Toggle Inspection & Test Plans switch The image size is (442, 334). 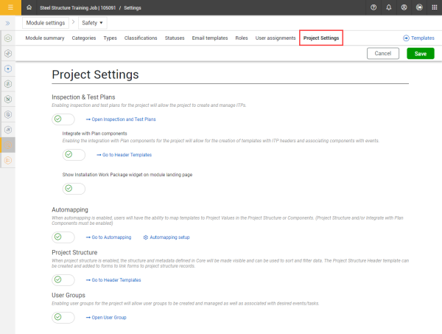[63, 119]
